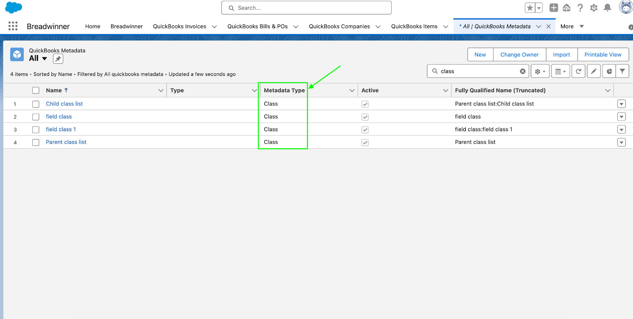
Task: Go to the Home tab
Action: pos(93,26)
